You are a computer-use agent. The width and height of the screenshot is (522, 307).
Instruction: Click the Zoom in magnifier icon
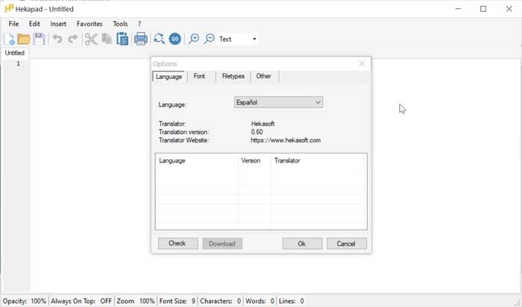[x=194, y=39]
